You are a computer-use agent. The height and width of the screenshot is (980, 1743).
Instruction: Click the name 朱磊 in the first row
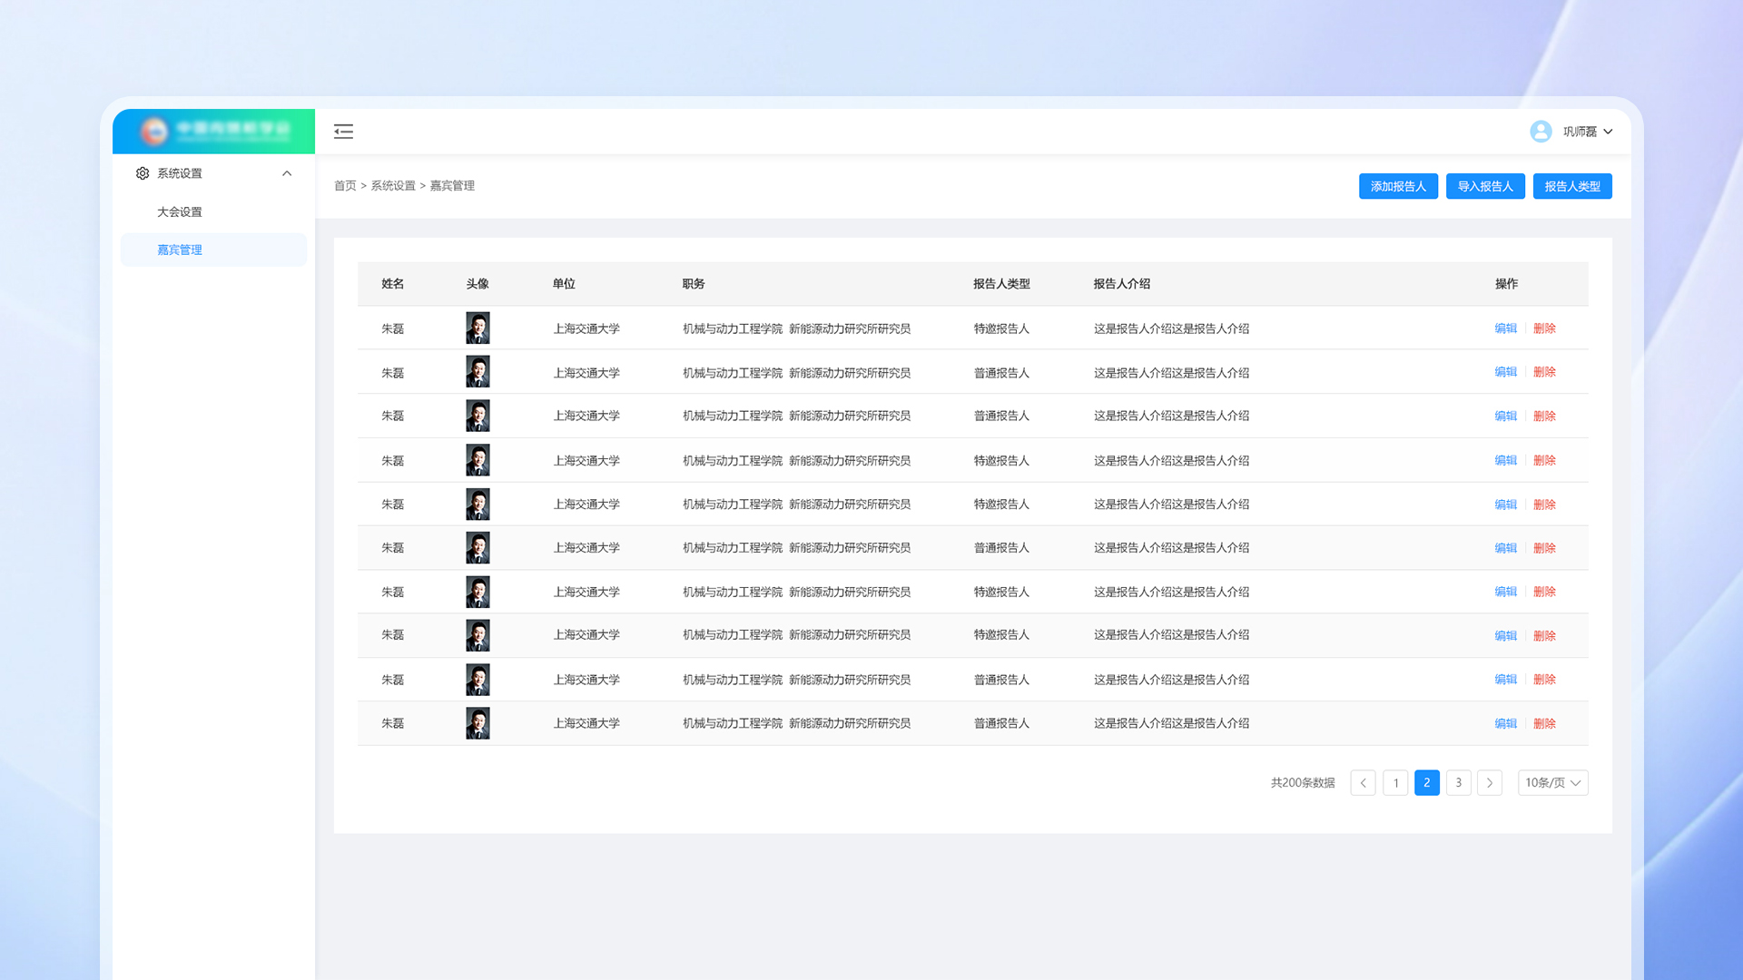coord(393,328)
